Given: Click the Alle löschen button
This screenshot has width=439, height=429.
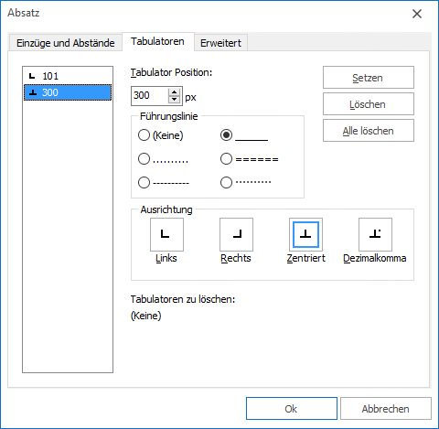Looking at the screenshot, I should 369,131.
